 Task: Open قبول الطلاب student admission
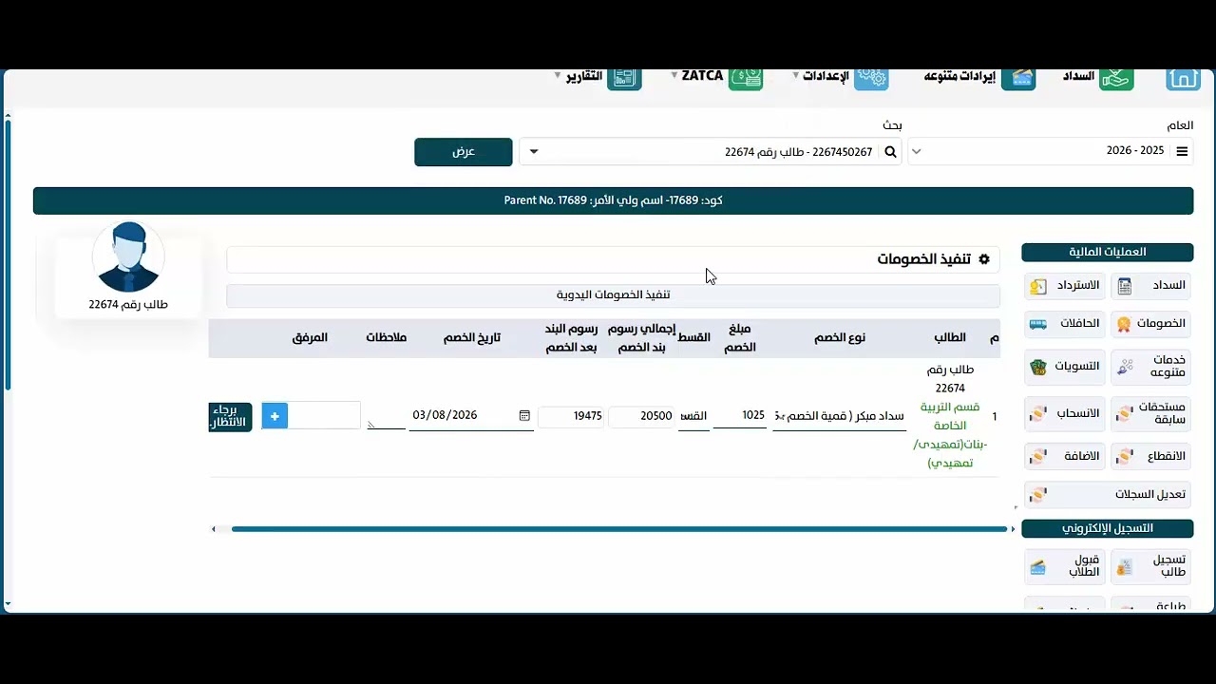click(x=1065, y=566)
